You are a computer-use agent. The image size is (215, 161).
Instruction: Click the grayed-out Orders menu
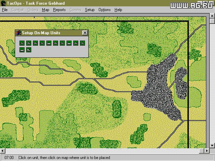[33, 10]
